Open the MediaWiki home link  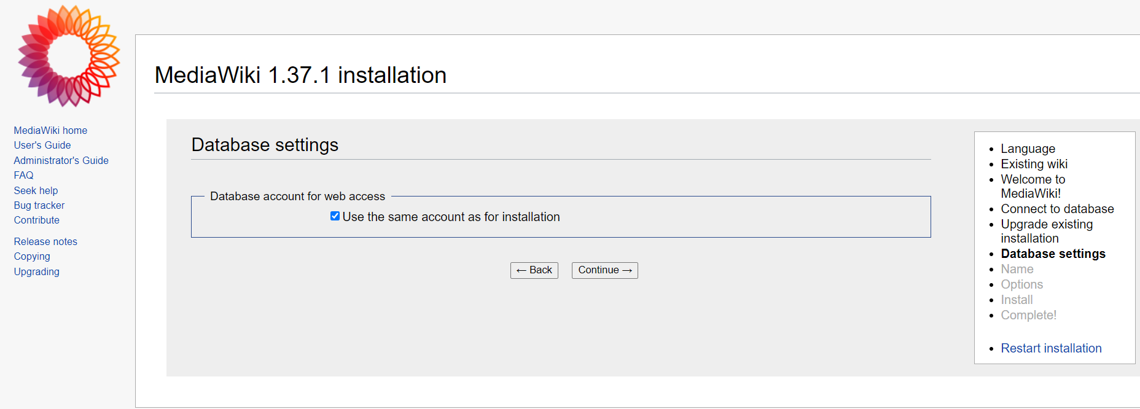click(50, 130)
